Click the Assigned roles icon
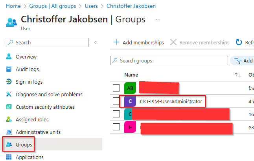 (9, 119)
